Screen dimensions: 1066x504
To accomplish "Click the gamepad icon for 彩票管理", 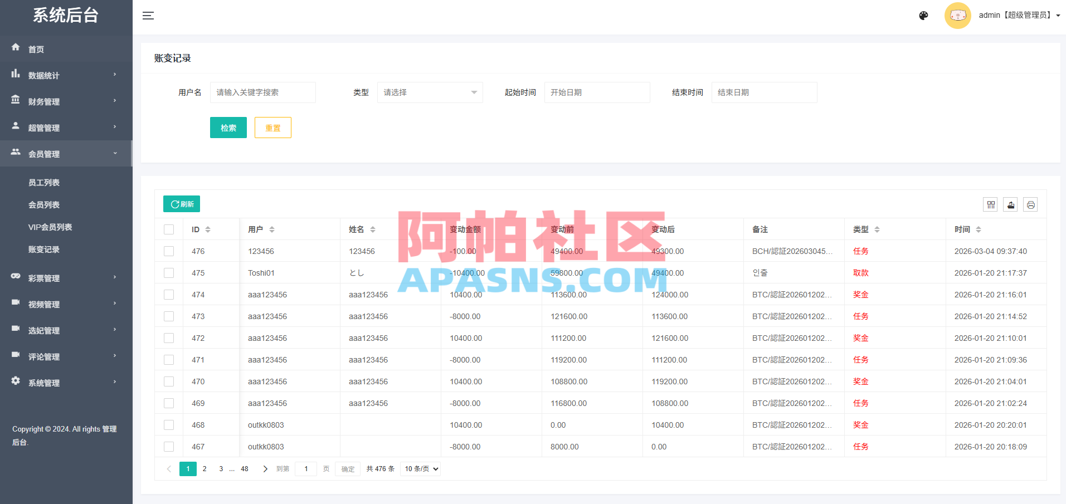I will pyautogui.click(x=16, y=276).
